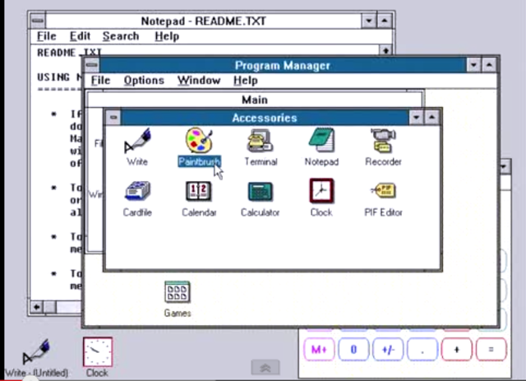Launch the Terminal icon
The height and width of the screenshot is (381, 526).
[x=261, y=141]
